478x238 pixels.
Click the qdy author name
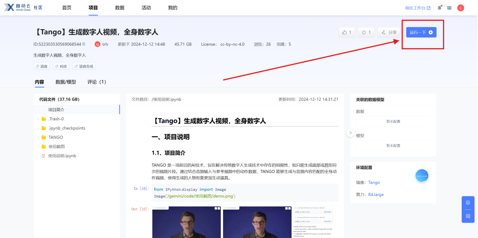[105, 44]
